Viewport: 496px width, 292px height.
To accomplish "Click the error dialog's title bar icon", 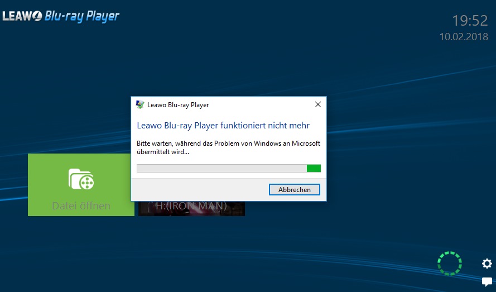I will (x=140, y=104).
